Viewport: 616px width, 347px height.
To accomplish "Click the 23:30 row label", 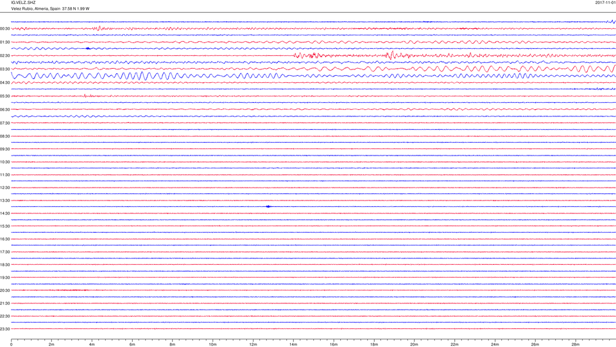I will click(5, 329).
